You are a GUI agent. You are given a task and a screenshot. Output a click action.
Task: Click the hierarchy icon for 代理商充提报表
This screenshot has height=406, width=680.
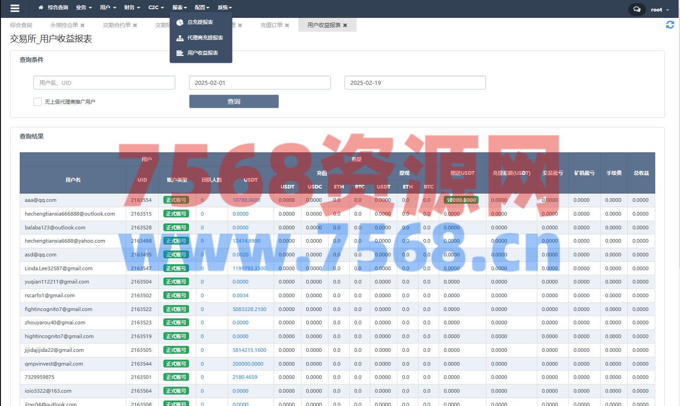(x=180, y=38)
